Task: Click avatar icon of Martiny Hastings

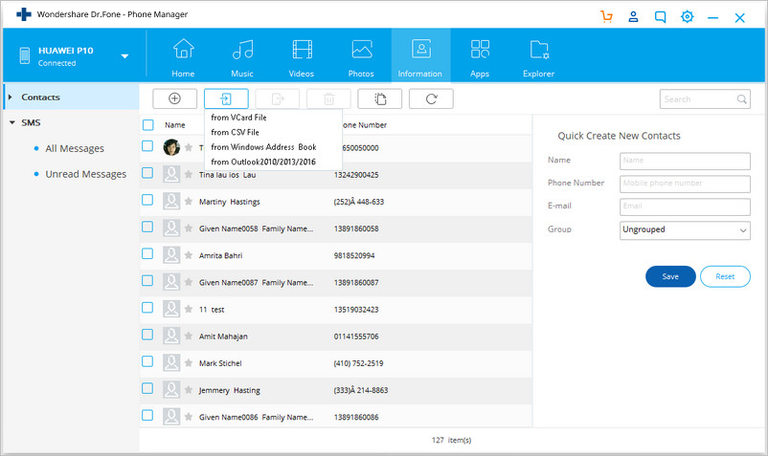Action: point(171,201)
